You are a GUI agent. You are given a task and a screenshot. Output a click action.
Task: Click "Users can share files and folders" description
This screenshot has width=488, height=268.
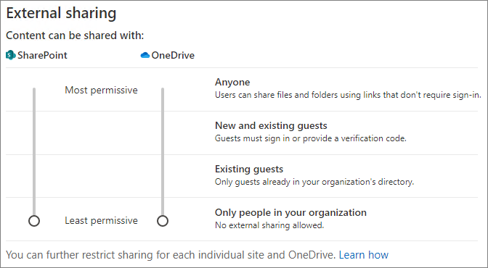[x=348, y=95]
